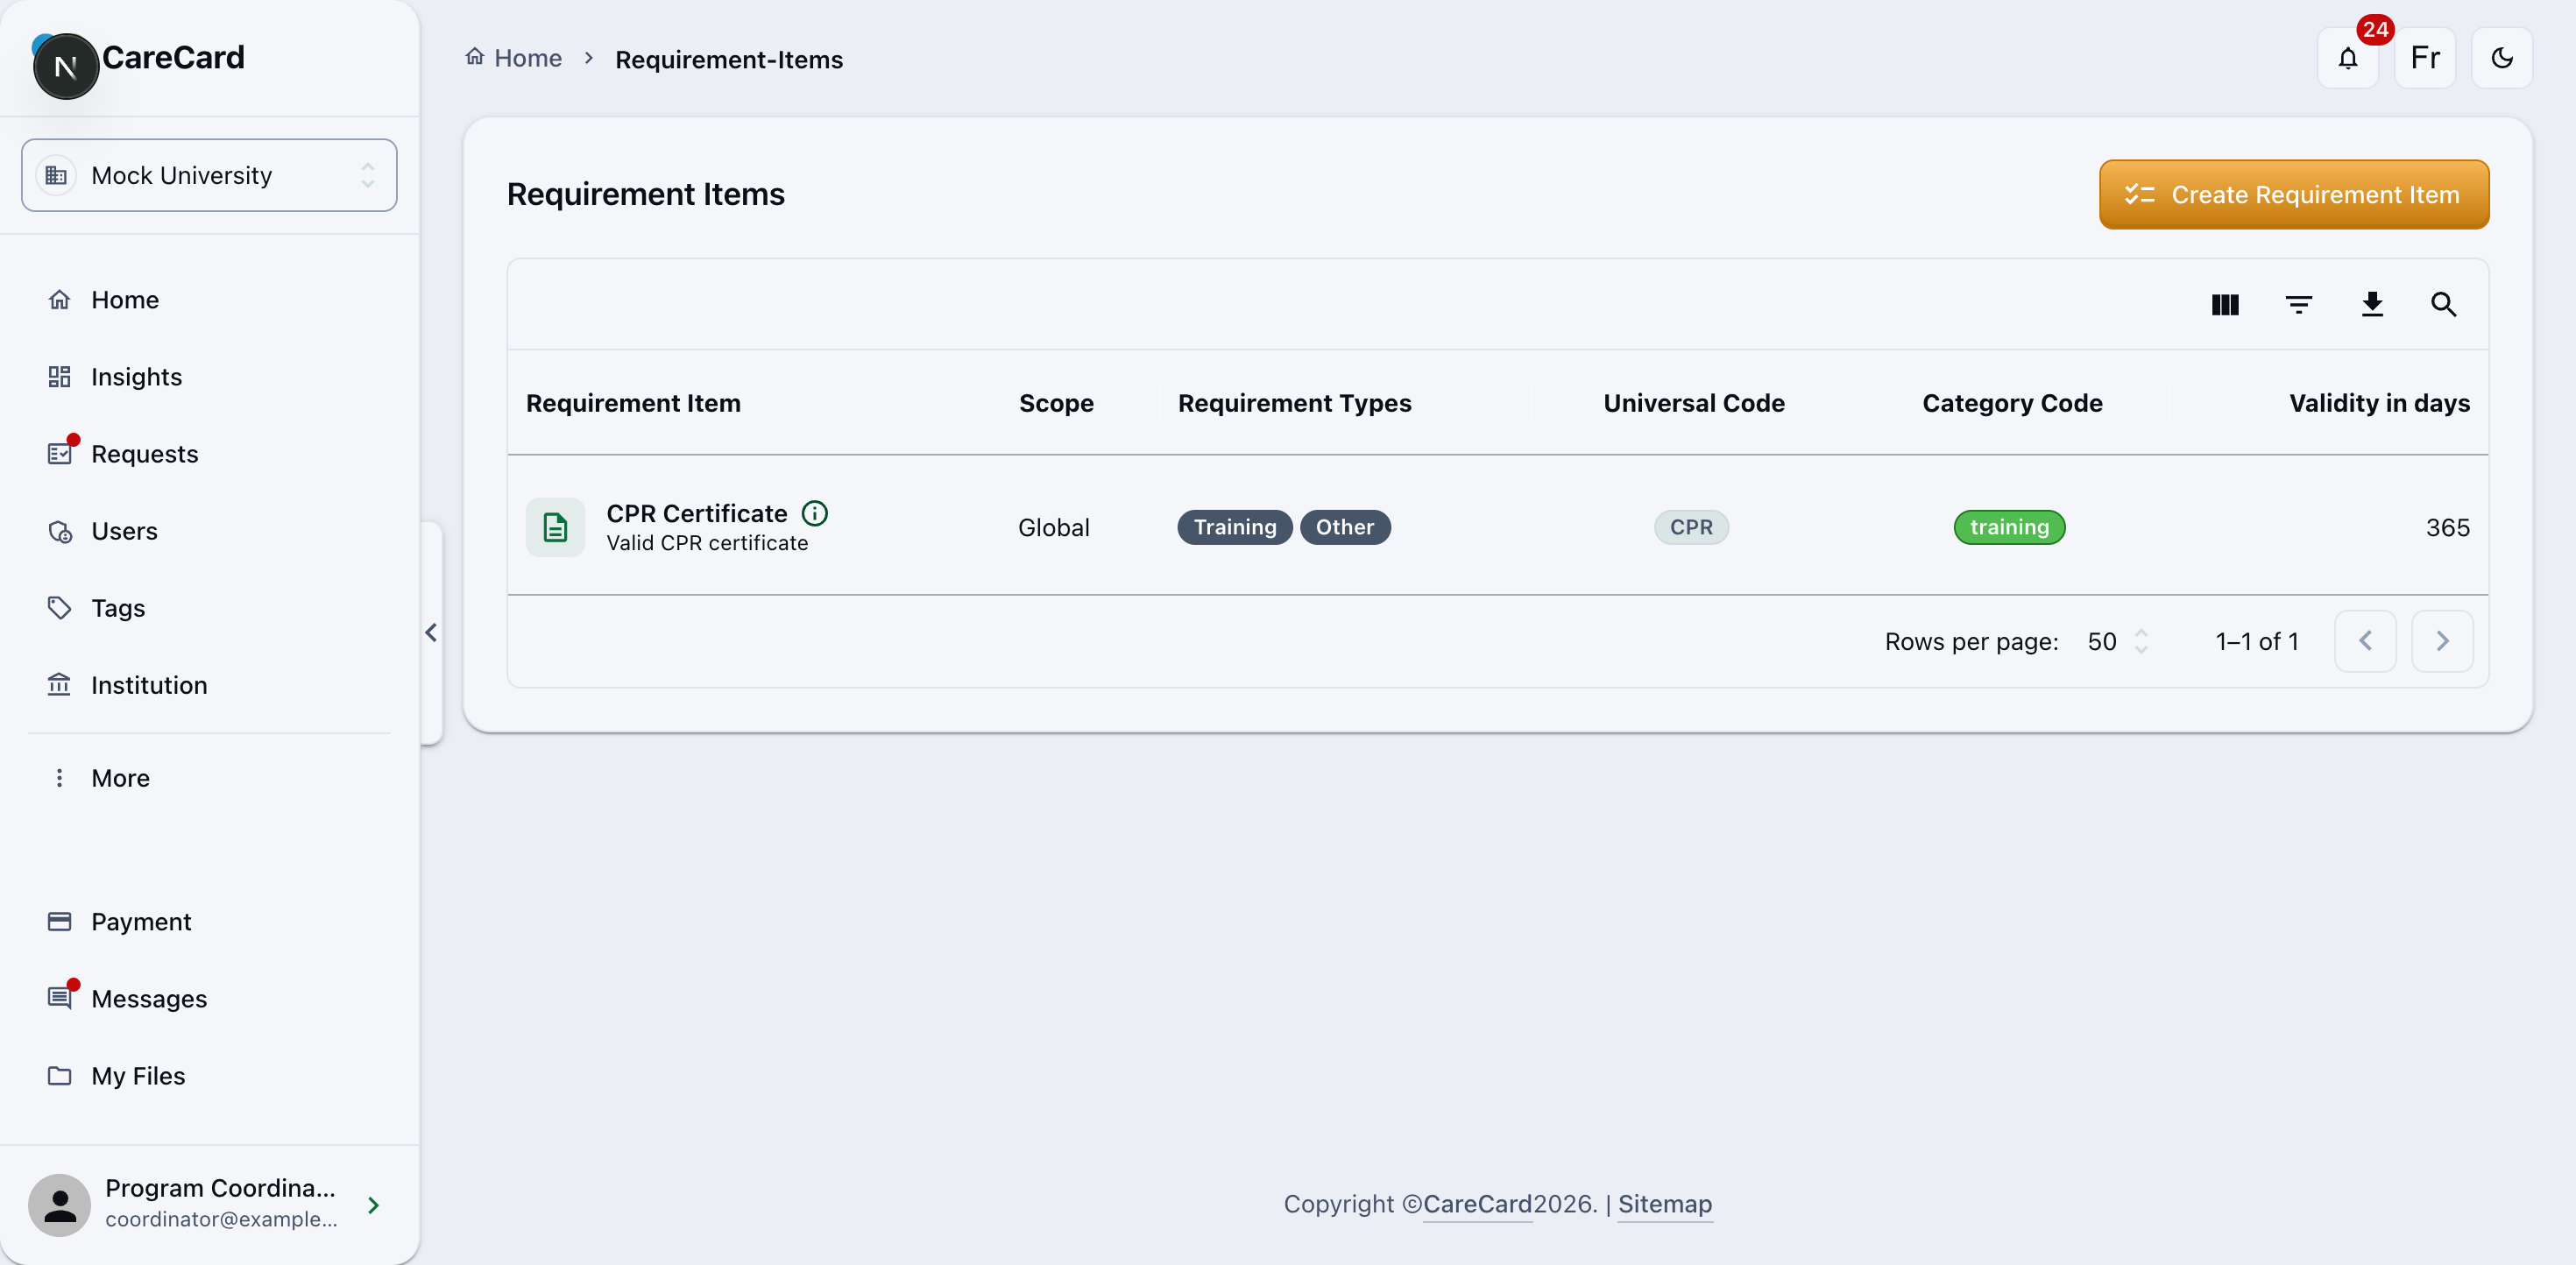Viewport: 2576px width, 1265px height.
Task: Open the CPR Certificate row title
Action: click(696, 513)
